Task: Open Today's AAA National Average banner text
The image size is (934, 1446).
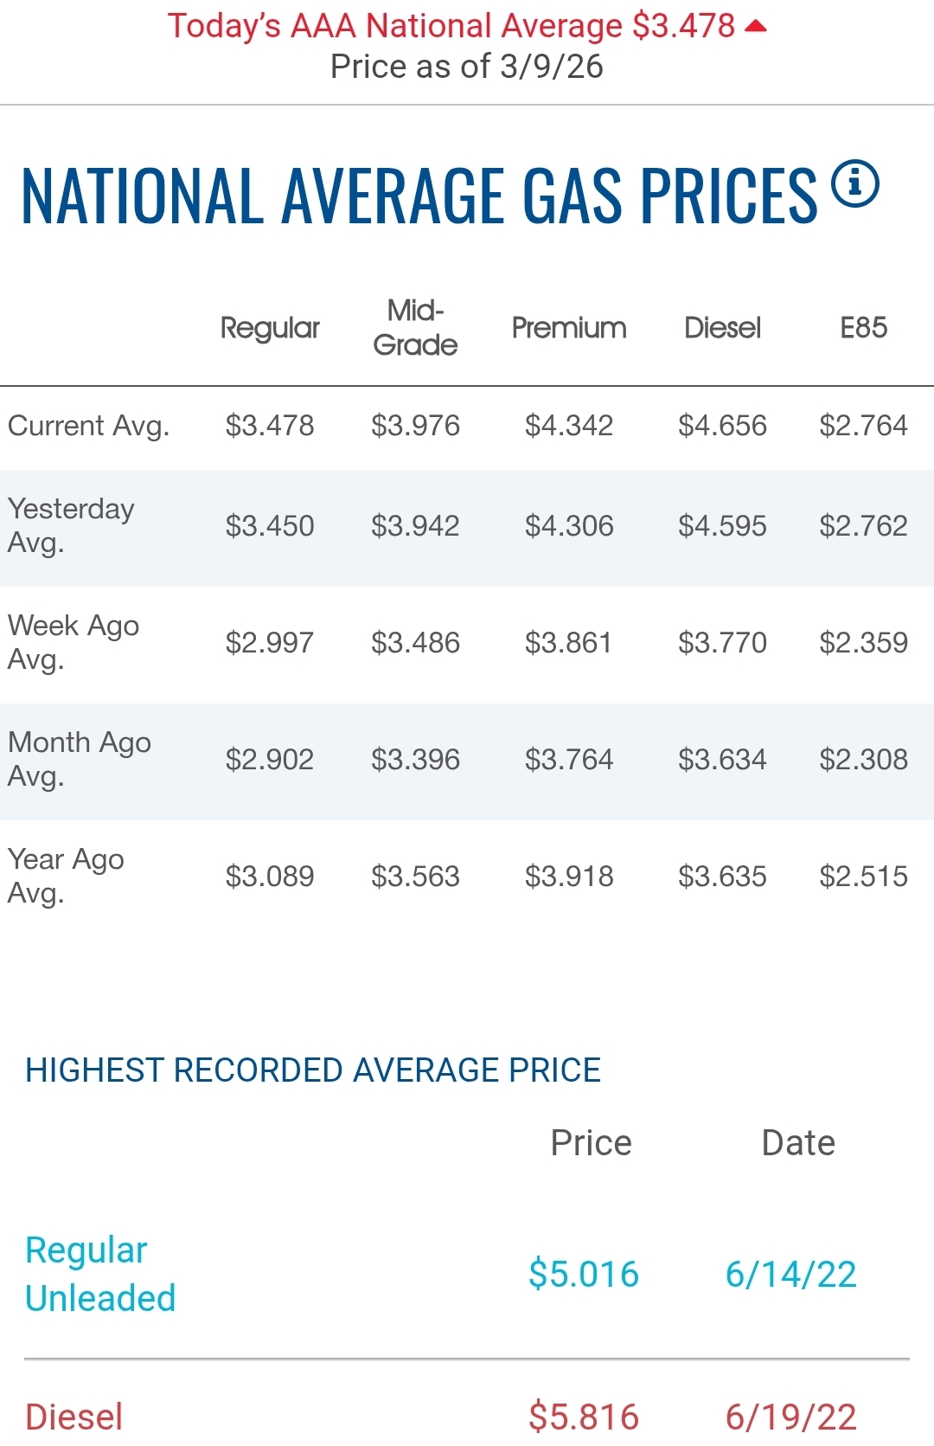Action: pos(451,26)
